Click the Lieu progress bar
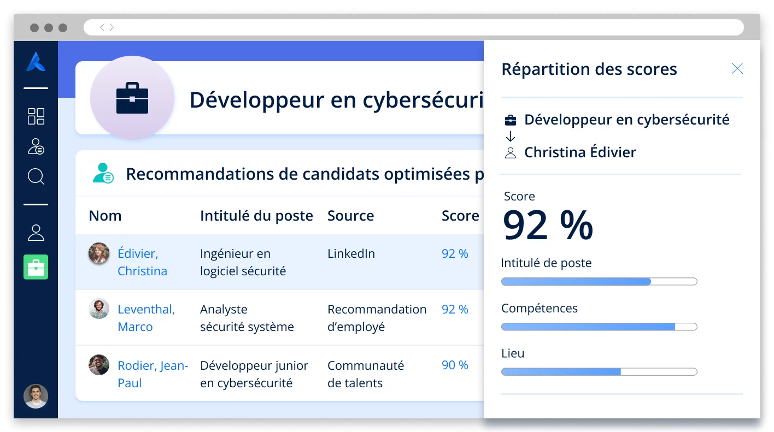Image resolution: width=774 pixels, height=432 pixels. pos(599,372)
